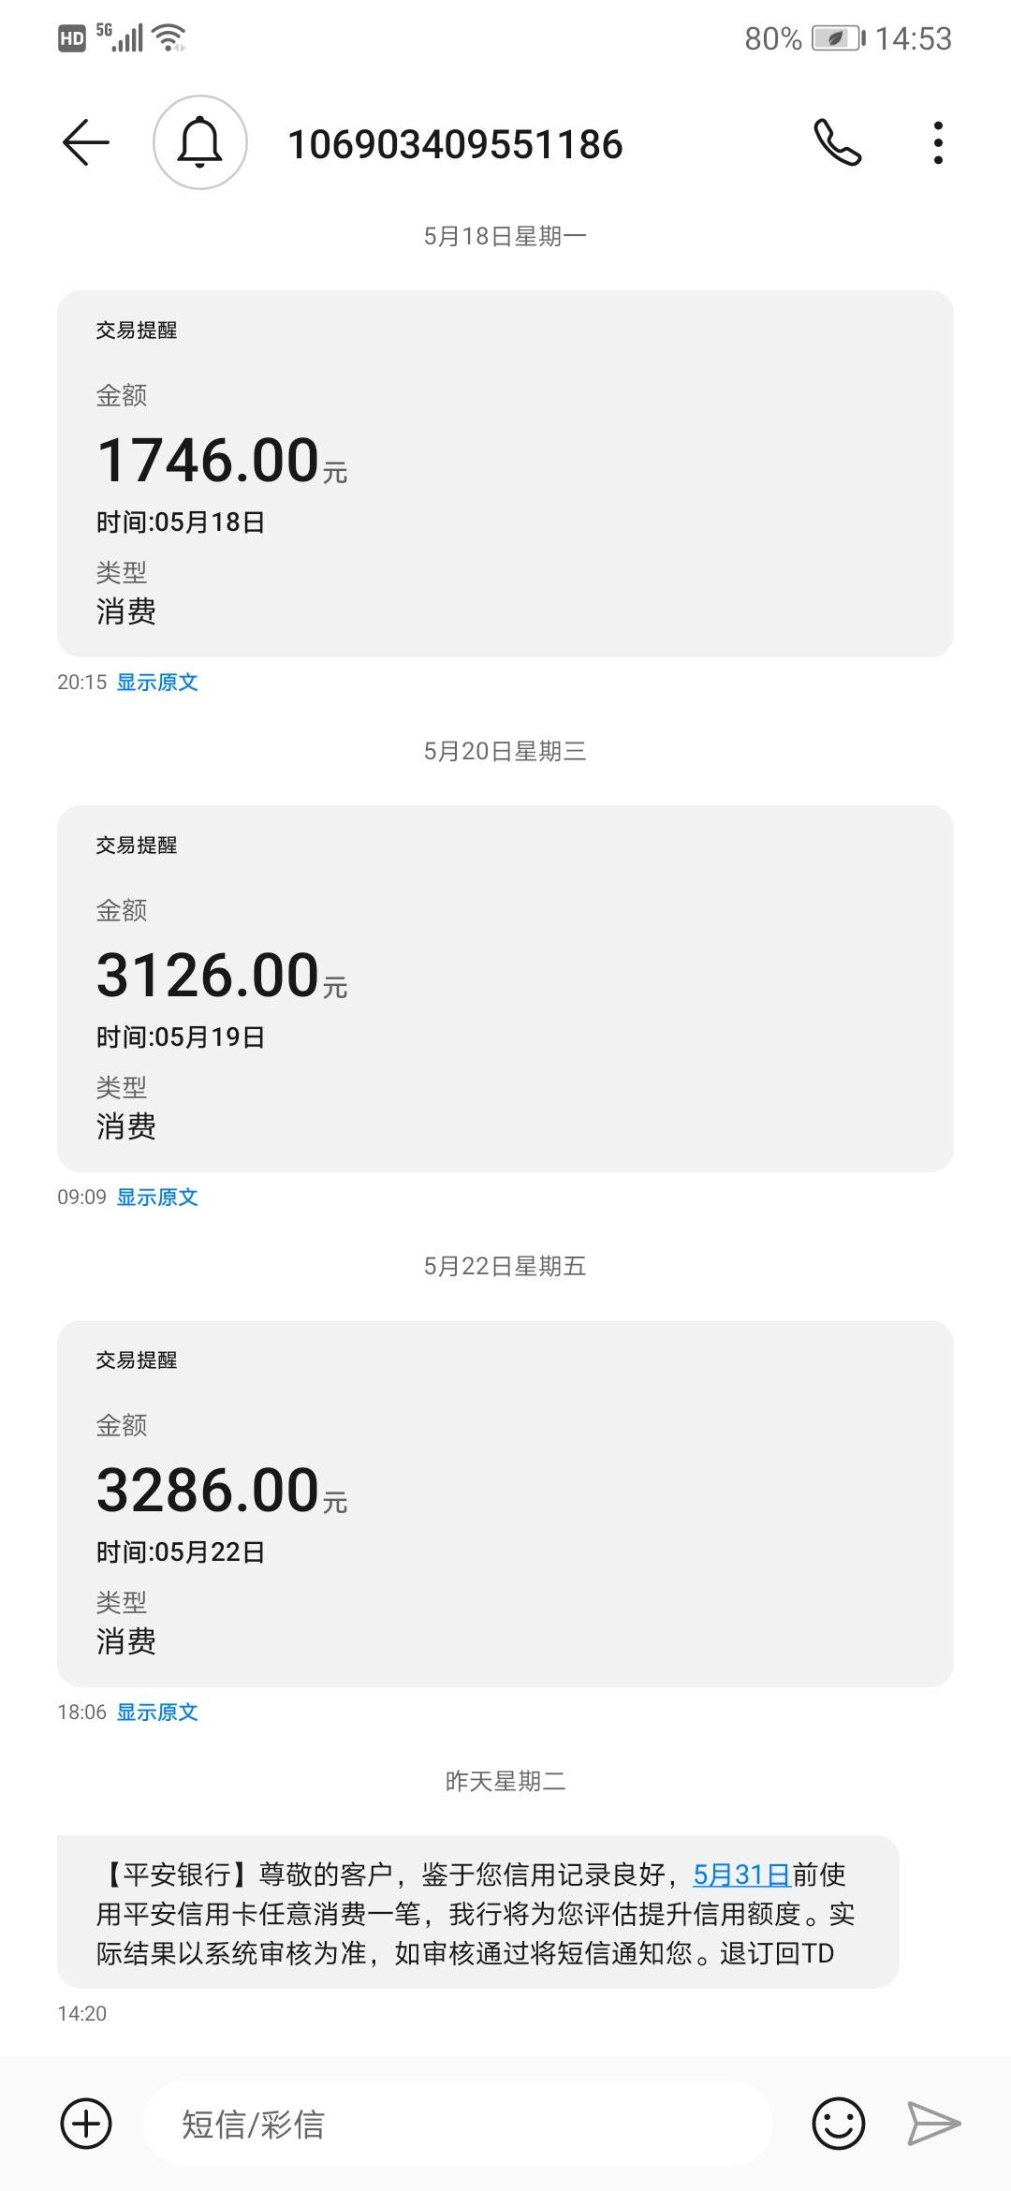Open the 5月31日 date link
The width and height of the screenshot is (1011, 2191).
coord(742,1875)
